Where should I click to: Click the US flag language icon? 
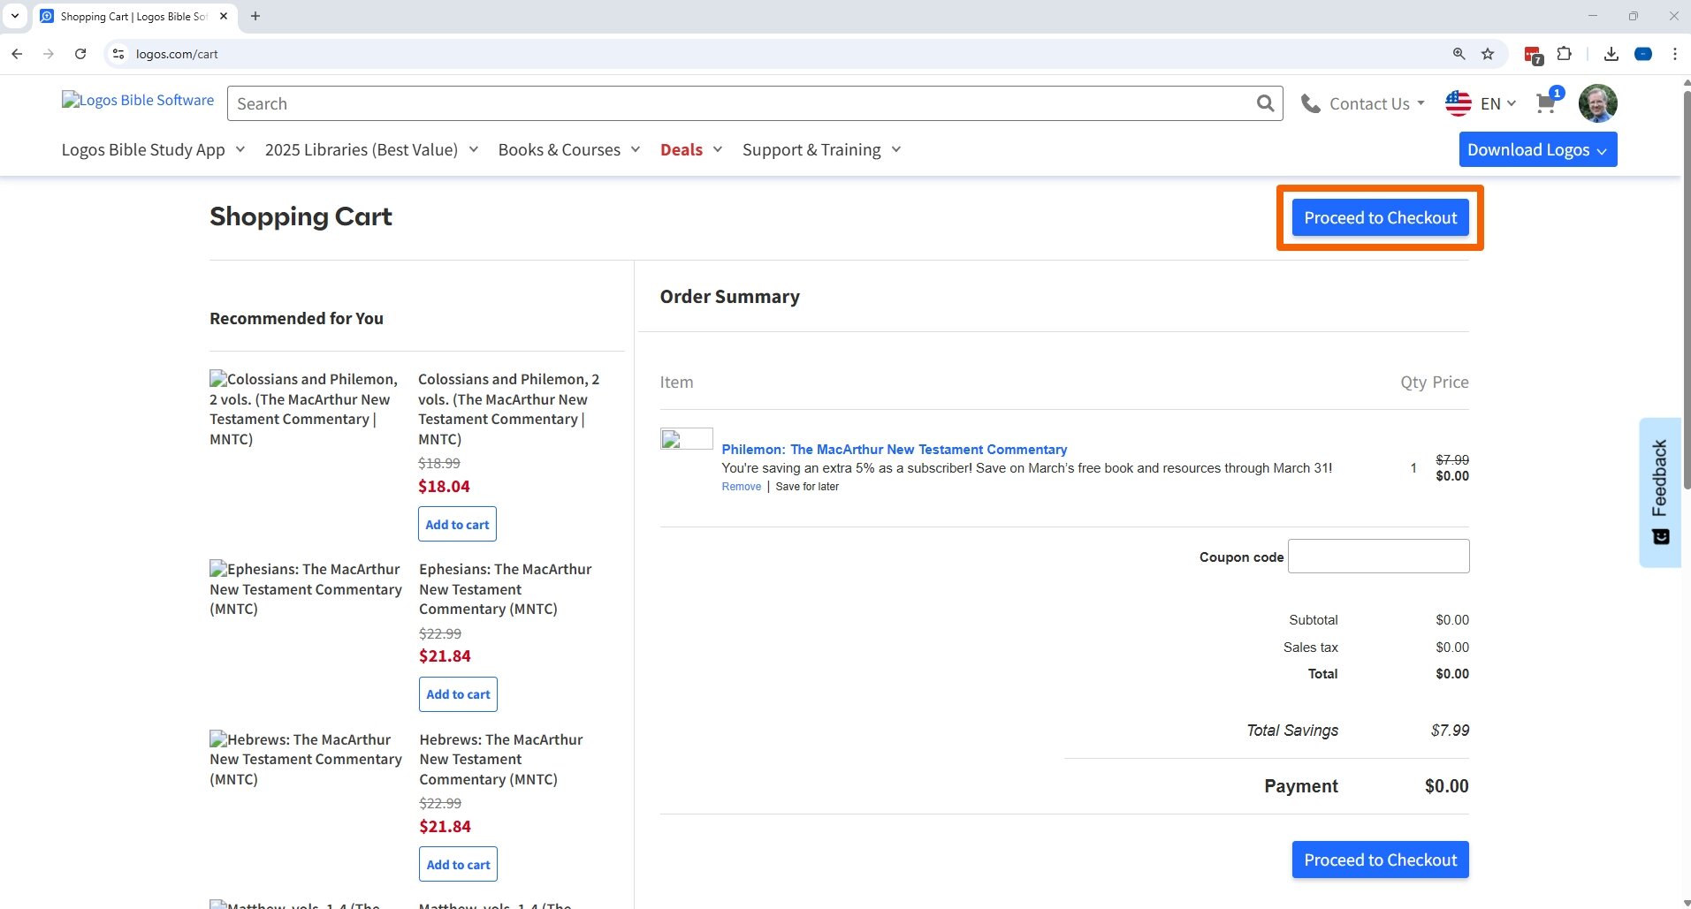click(x=1459, y=103)
